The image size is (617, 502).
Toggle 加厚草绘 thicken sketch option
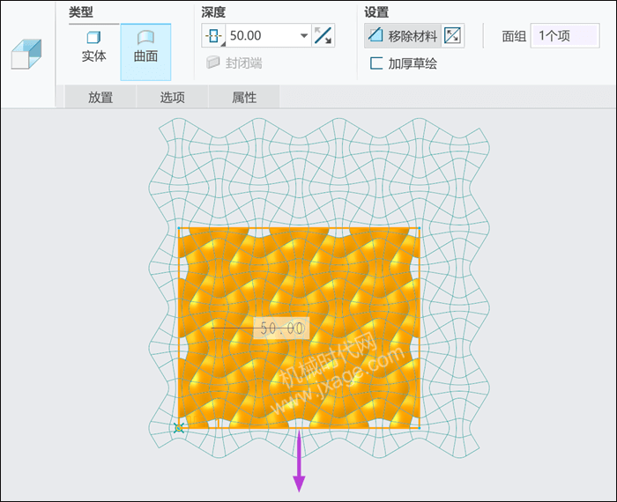(404, 63)
